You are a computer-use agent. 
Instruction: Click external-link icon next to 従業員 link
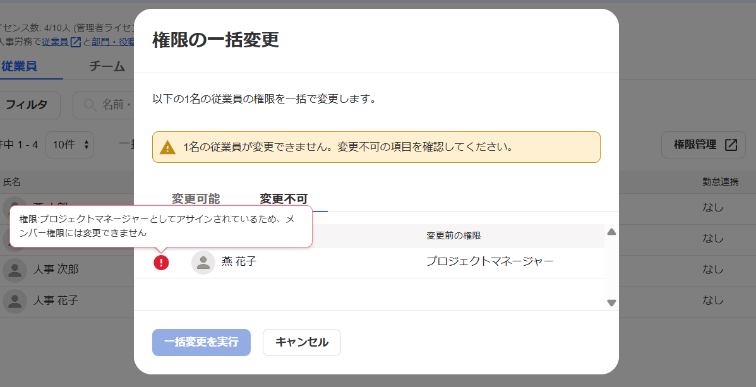click(75, 42)
